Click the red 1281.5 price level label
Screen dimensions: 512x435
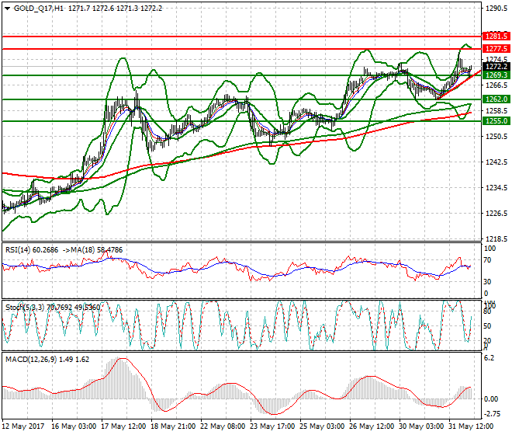coord(496,36)
